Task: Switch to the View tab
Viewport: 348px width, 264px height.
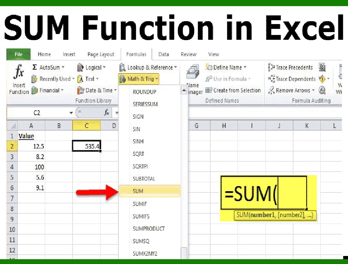Action: [x=213, y=54]
